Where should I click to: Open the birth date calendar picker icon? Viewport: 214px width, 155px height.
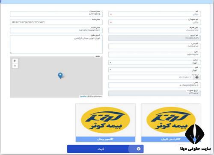point(197,77)
